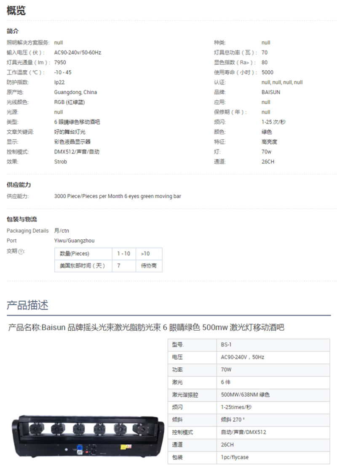Select the 1 - 10 quantity cell
This screenshot has width=337, height=472.
(x=124, y=254)
